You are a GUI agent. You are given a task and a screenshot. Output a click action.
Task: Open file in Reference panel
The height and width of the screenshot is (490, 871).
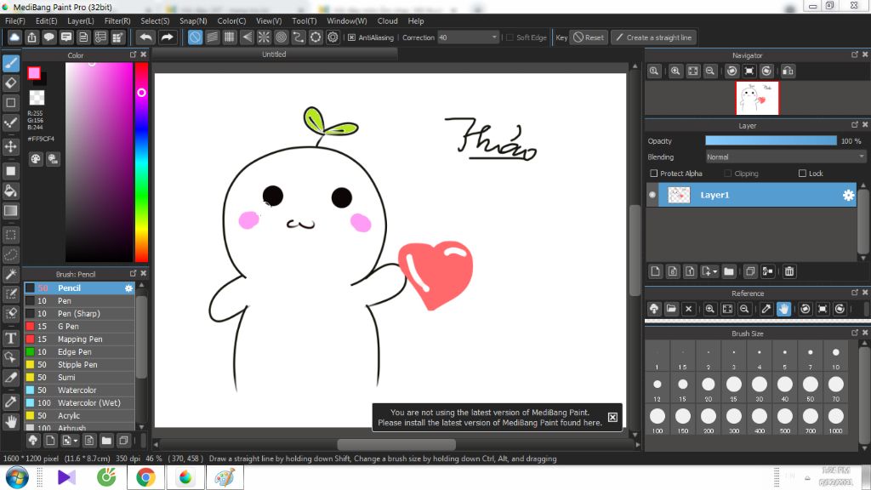click(671, 309)
